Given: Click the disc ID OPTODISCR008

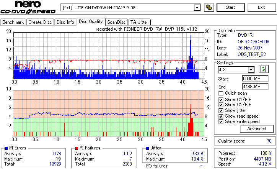Looking at the screenshot, I should point(253,42).
